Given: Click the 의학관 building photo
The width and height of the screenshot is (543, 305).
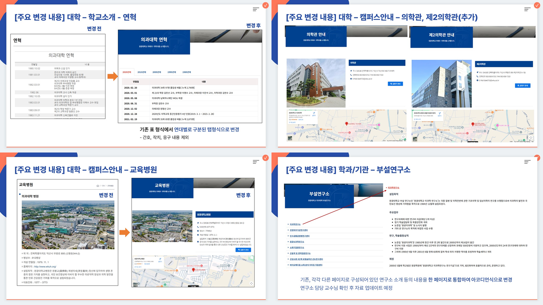Looking at the screenshot, I should [316, 83].
